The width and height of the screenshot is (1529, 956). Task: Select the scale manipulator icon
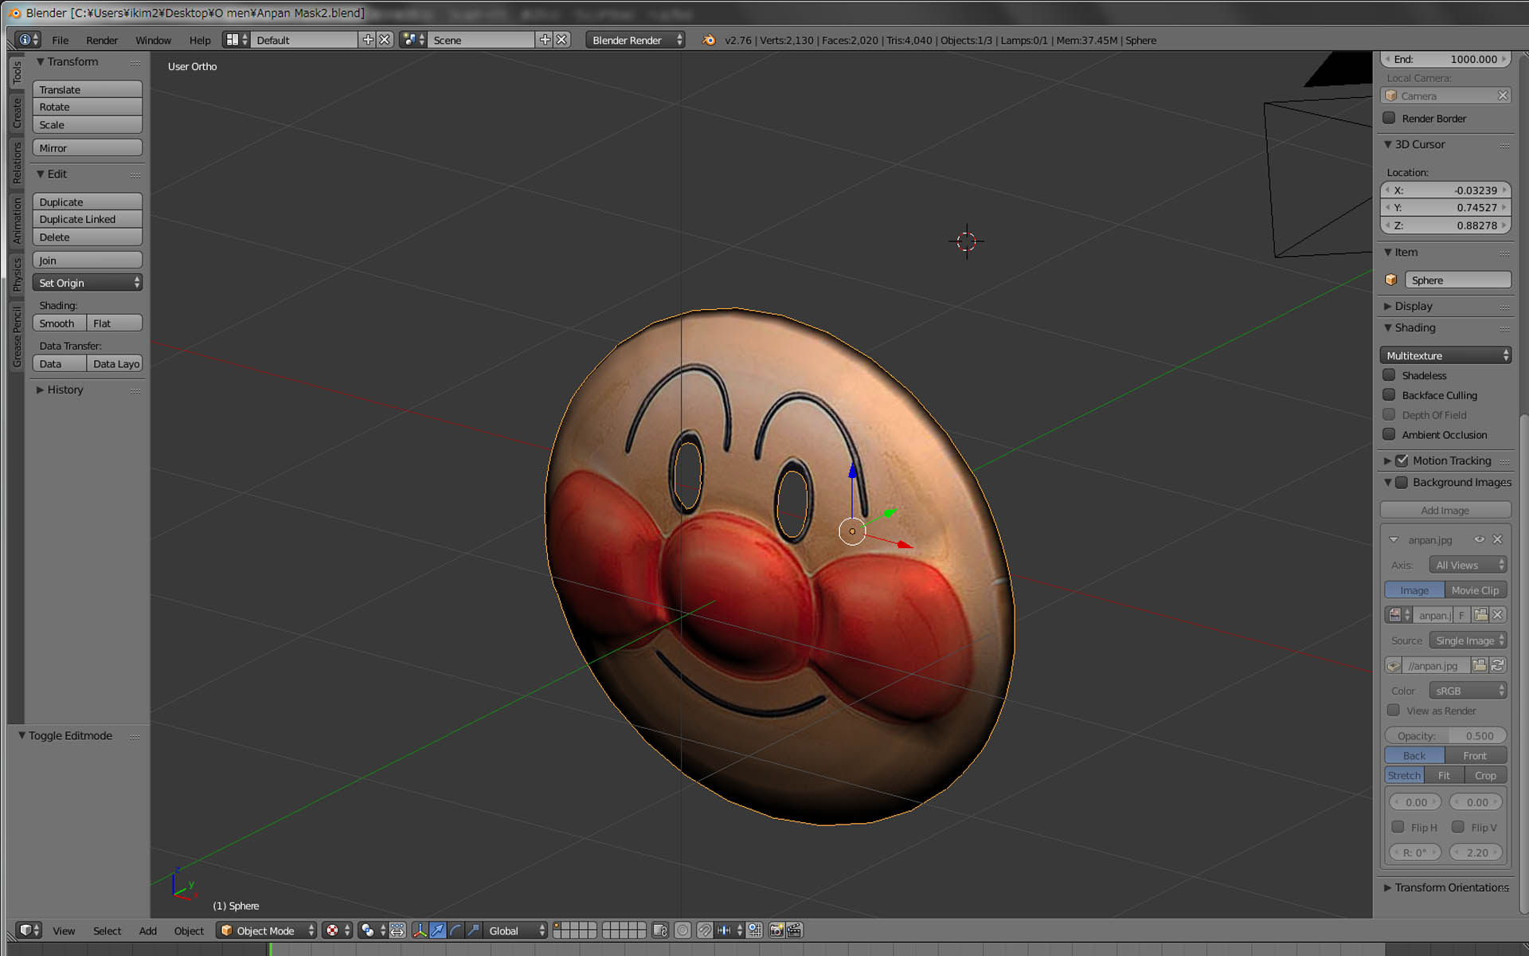click(x=473, y=930)
